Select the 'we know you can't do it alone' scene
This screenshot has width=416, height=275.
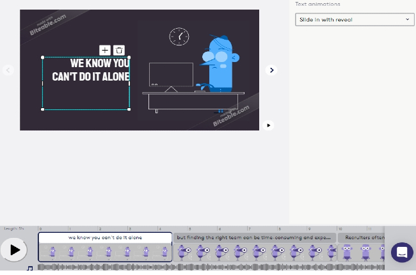click(105, 238)
